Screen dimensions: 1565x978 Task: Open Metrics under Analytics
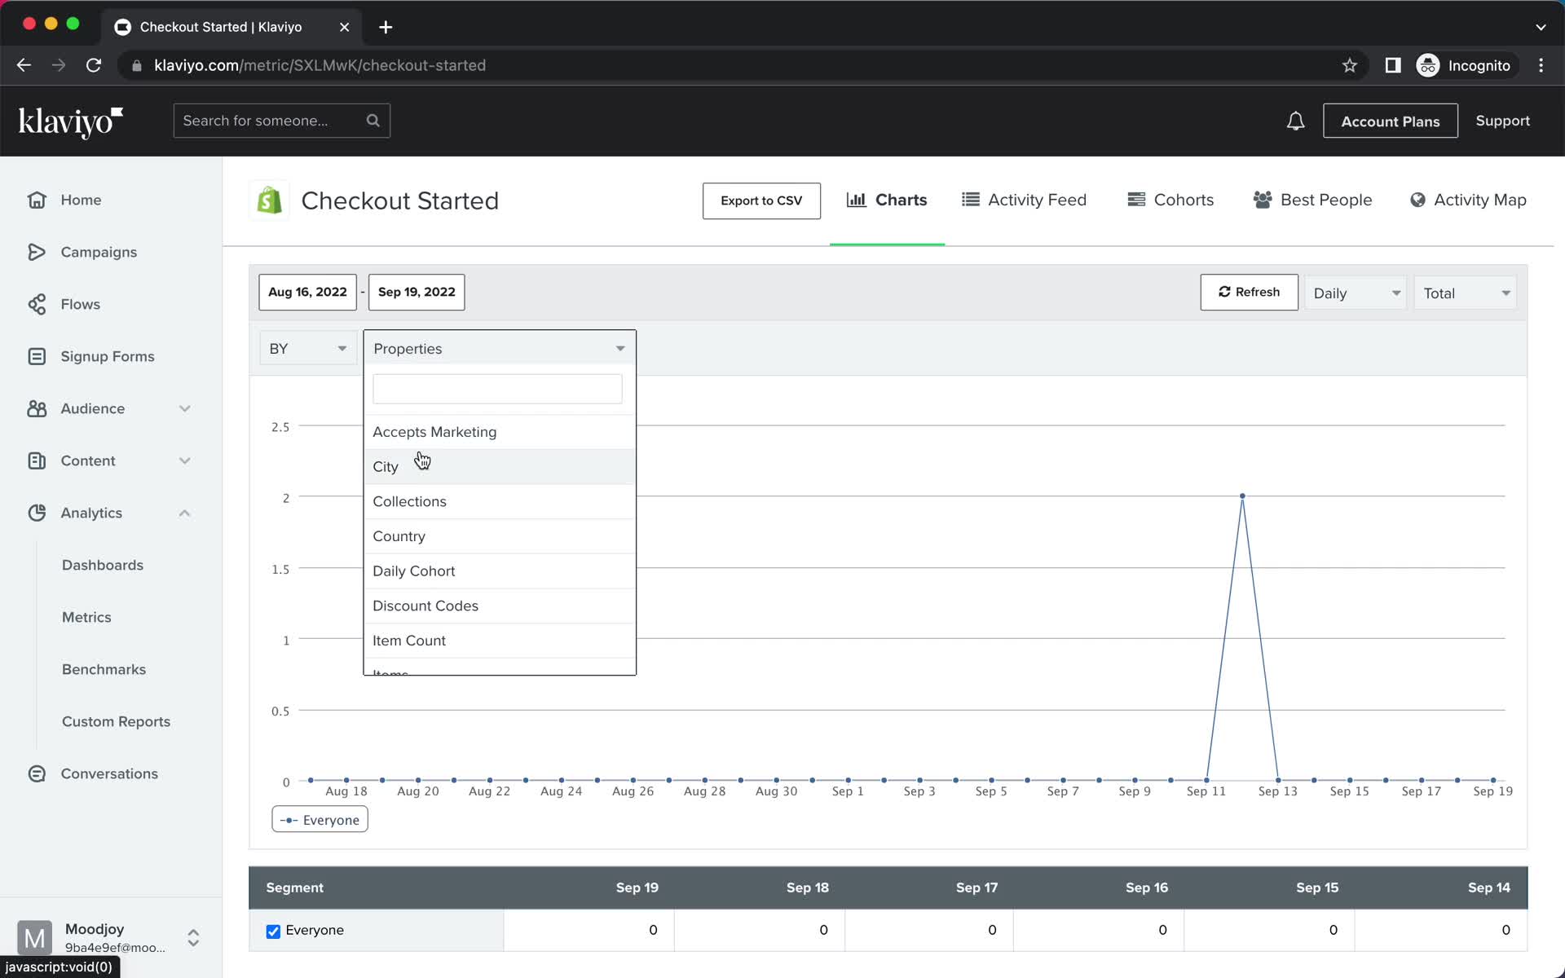86,617
